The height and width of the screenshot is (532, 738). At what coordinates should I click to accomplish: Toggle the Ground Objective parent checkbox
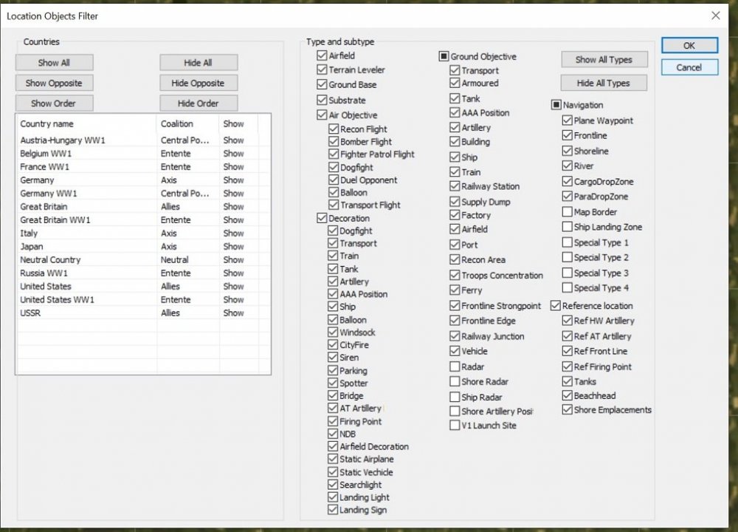(444, 56)
